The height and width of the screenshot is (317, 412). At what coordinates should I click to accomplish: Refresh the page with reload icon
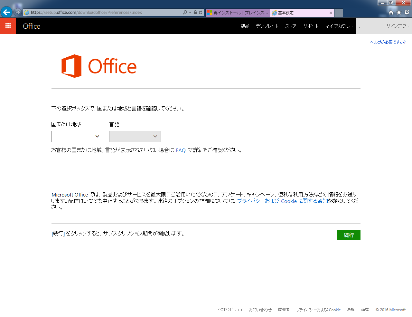(x=201, y=12)
